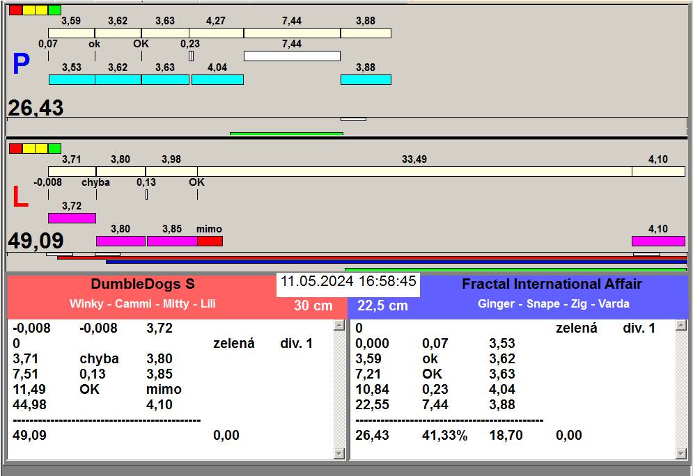This screenshot has height=476, width=693.
Task: Click 41,33% in the Fractal results list
Action: tap(444, 436)
